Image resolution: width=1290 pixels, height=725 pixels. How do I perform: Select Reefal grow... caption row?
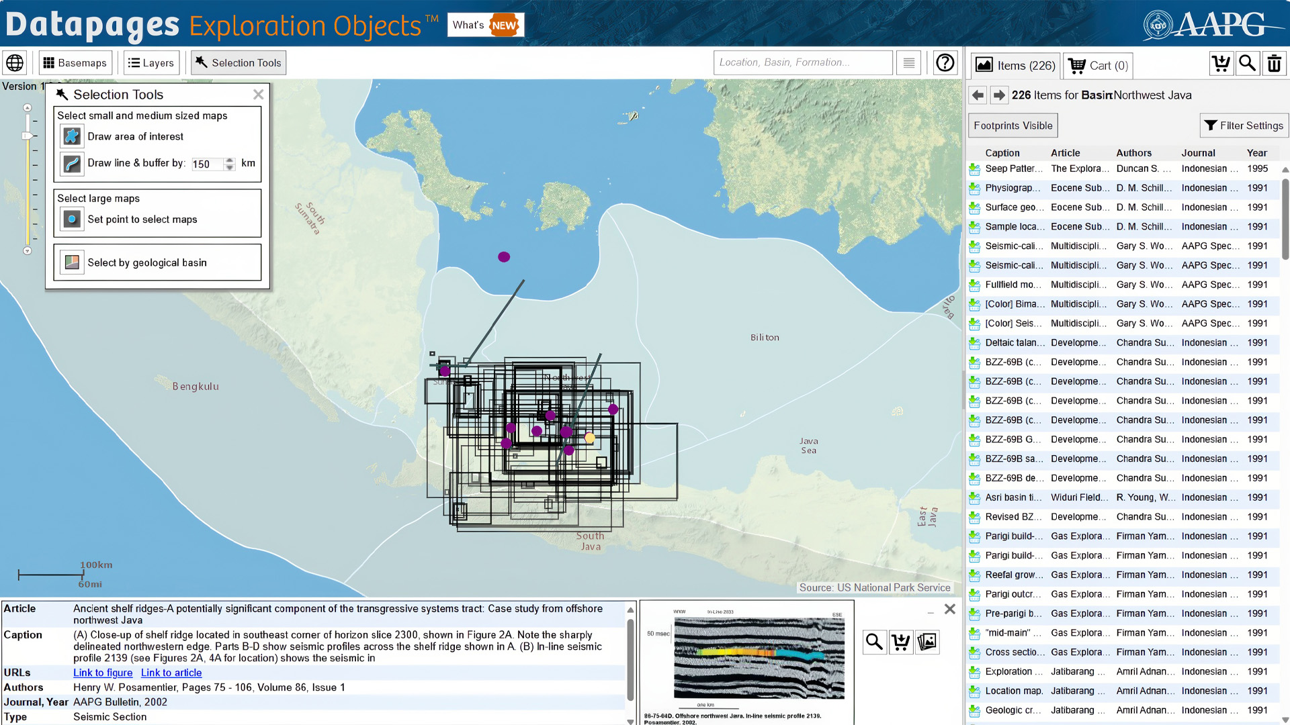coord(1015,575)
